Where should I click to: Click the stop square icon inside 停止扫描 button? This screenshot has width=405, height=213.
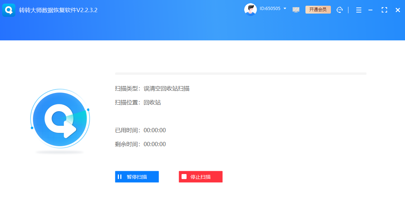tap(184, 177)
